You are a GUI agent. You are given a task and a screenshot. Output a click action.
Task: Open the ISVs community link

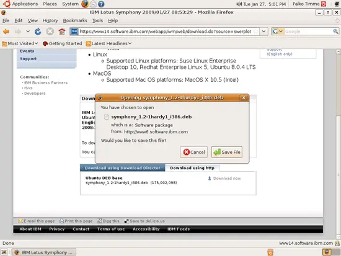(x=29, y=88)
